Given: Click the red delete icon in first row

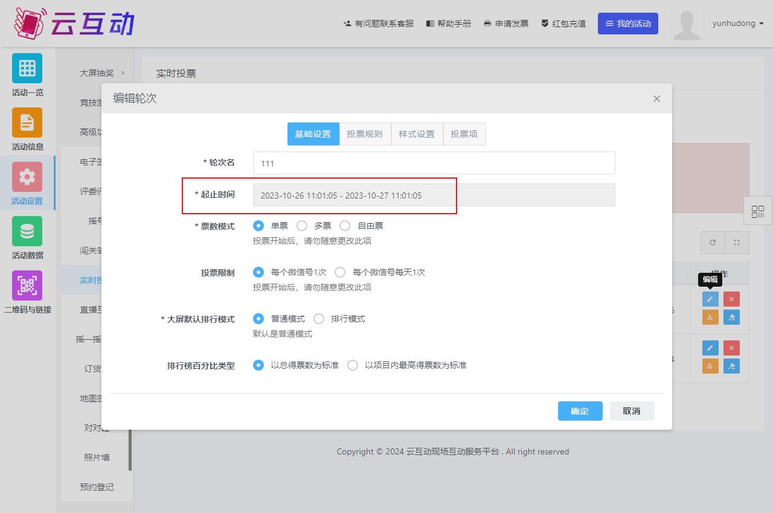Looking at the screenshot, I should coord(731,299).
